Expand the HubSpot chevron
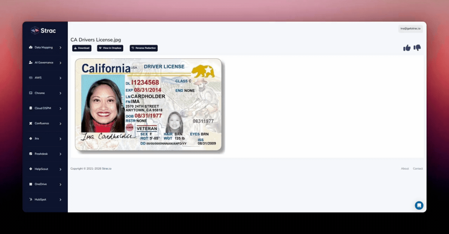Viewport: 449px width, 234px height. click(x=60, y=199)
